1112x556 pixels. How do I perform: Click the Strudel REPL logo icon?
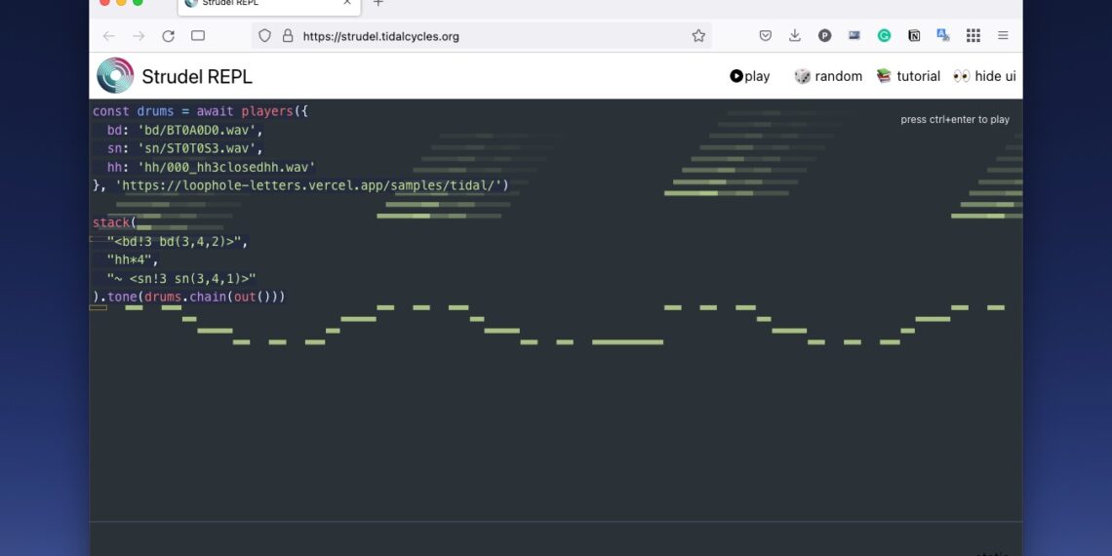(x=115, y=76)
